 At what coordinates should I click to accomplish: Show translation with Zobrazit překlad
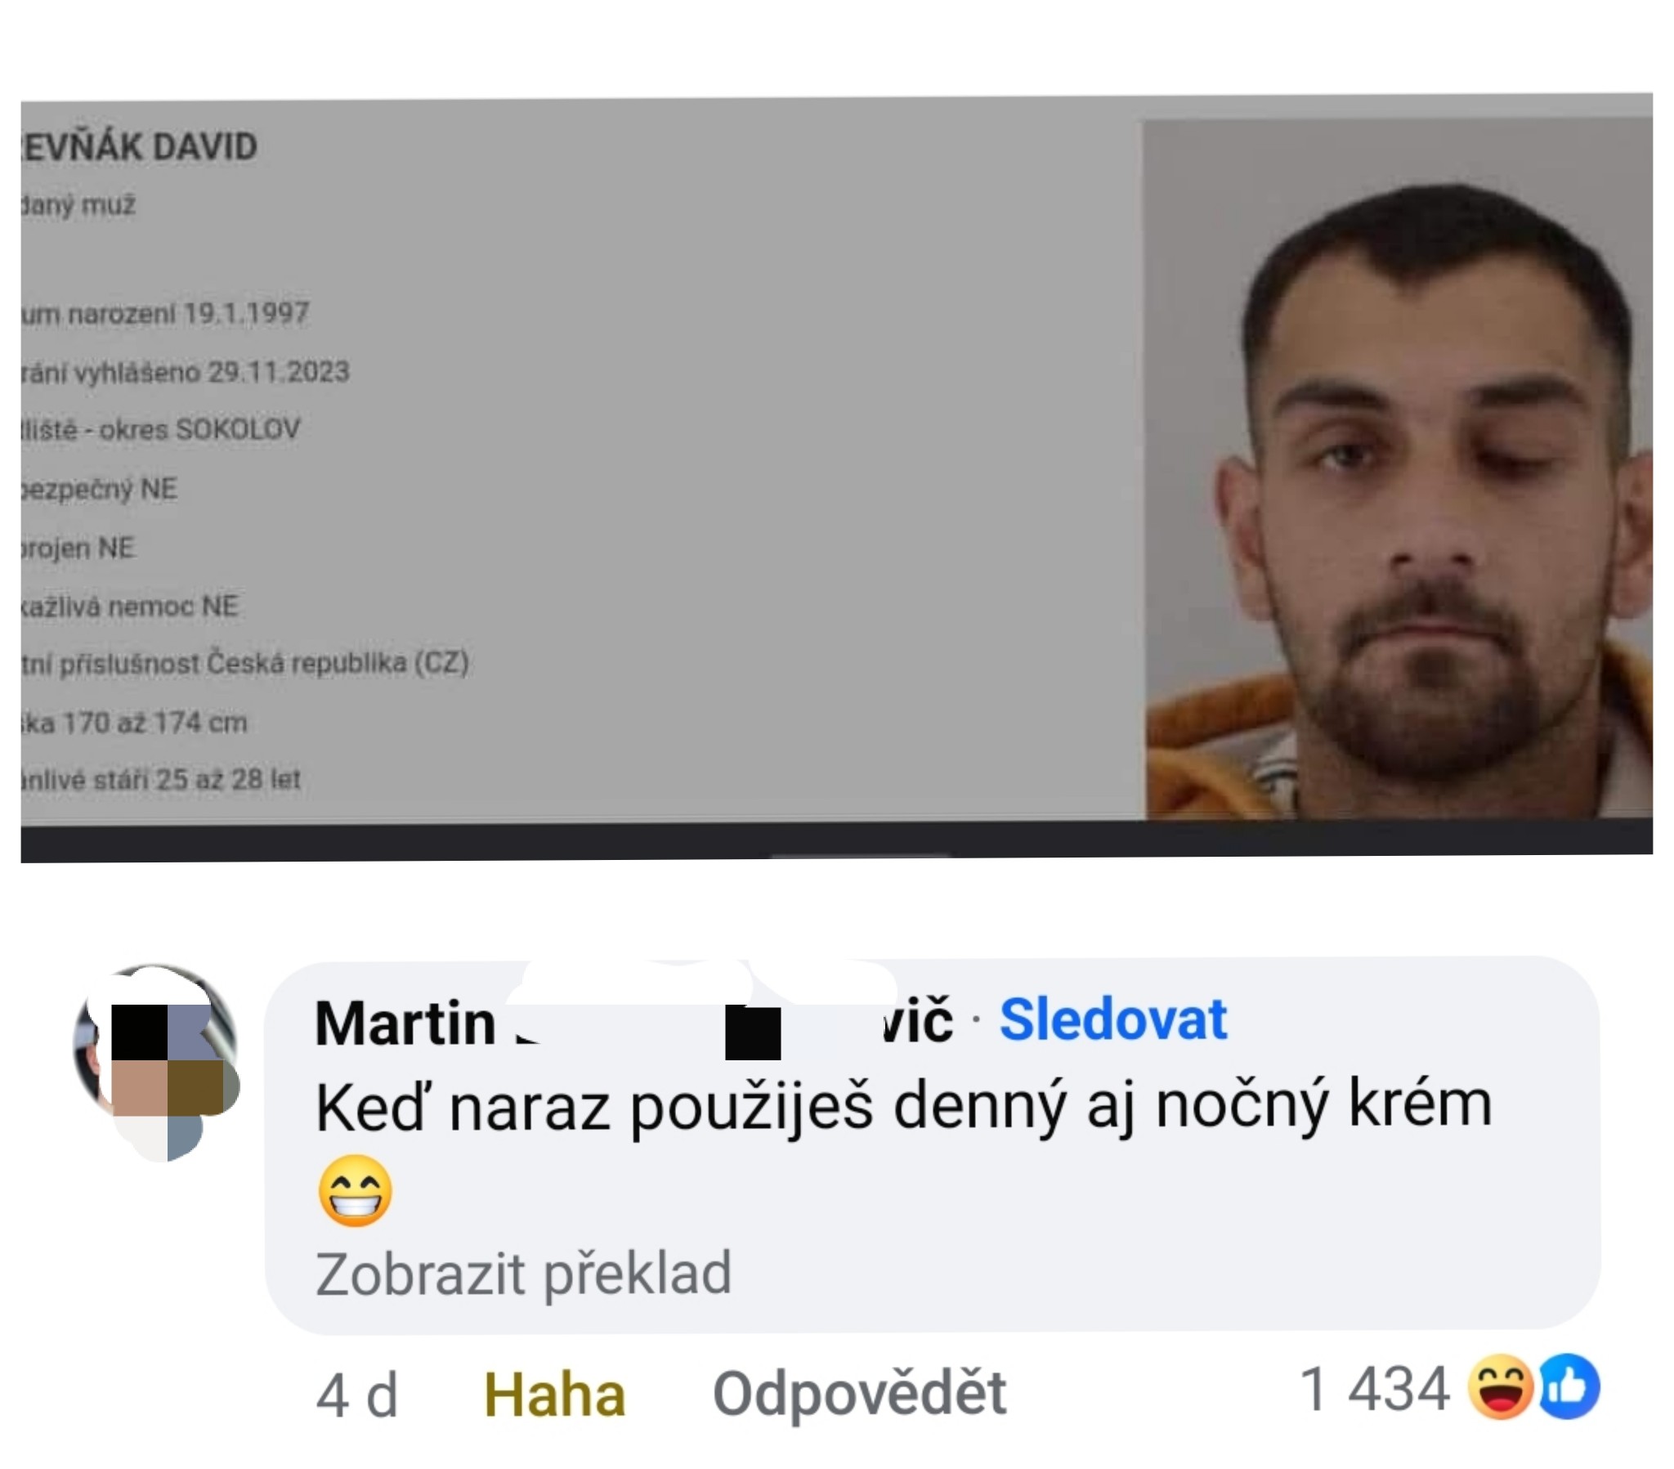(x=523, y=1273)
